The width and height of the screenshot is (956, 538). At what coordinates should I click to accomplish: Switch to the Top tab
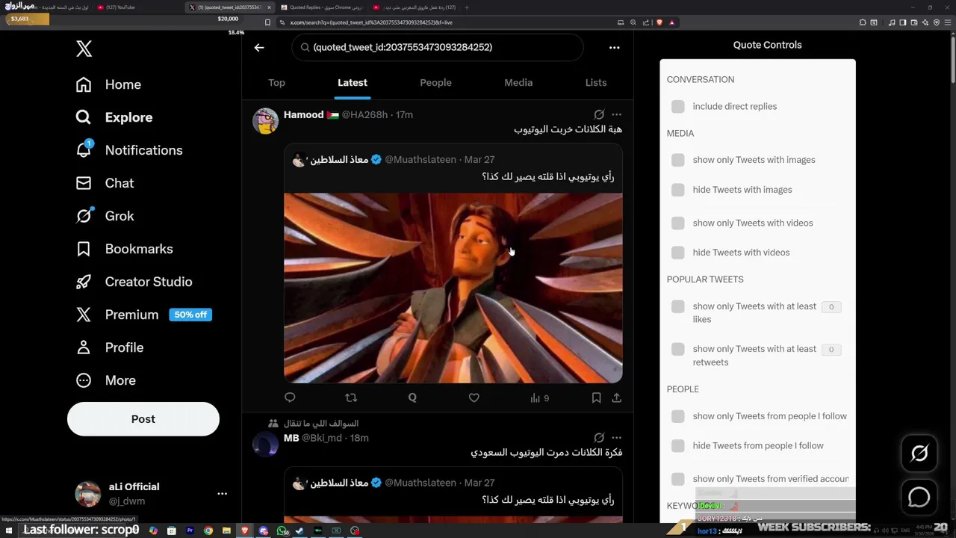pos(276,83)
